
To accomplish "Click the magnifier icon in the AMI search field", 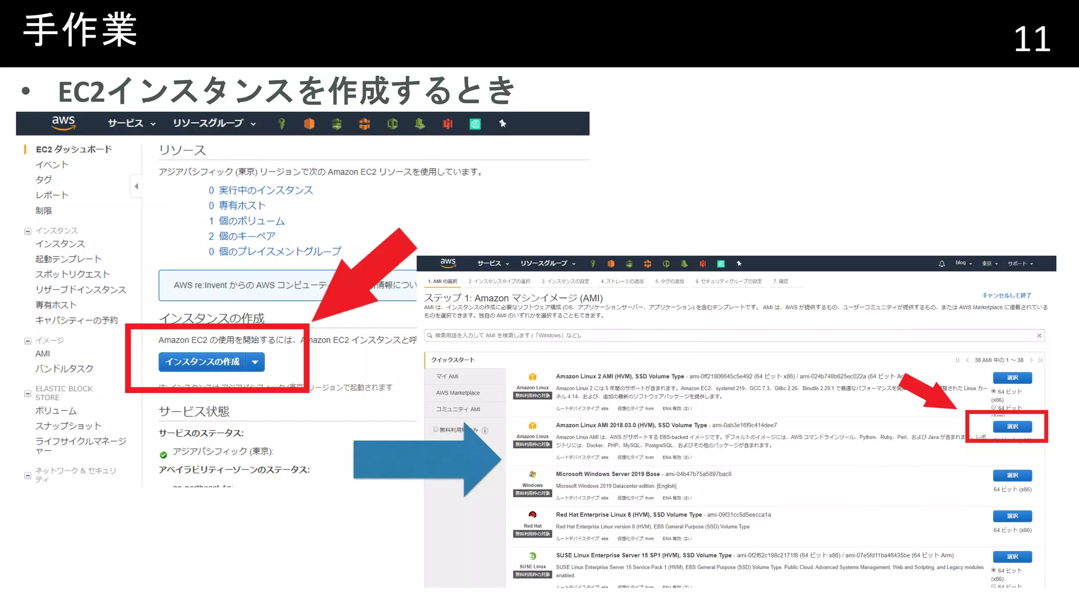I will [429, 336].
